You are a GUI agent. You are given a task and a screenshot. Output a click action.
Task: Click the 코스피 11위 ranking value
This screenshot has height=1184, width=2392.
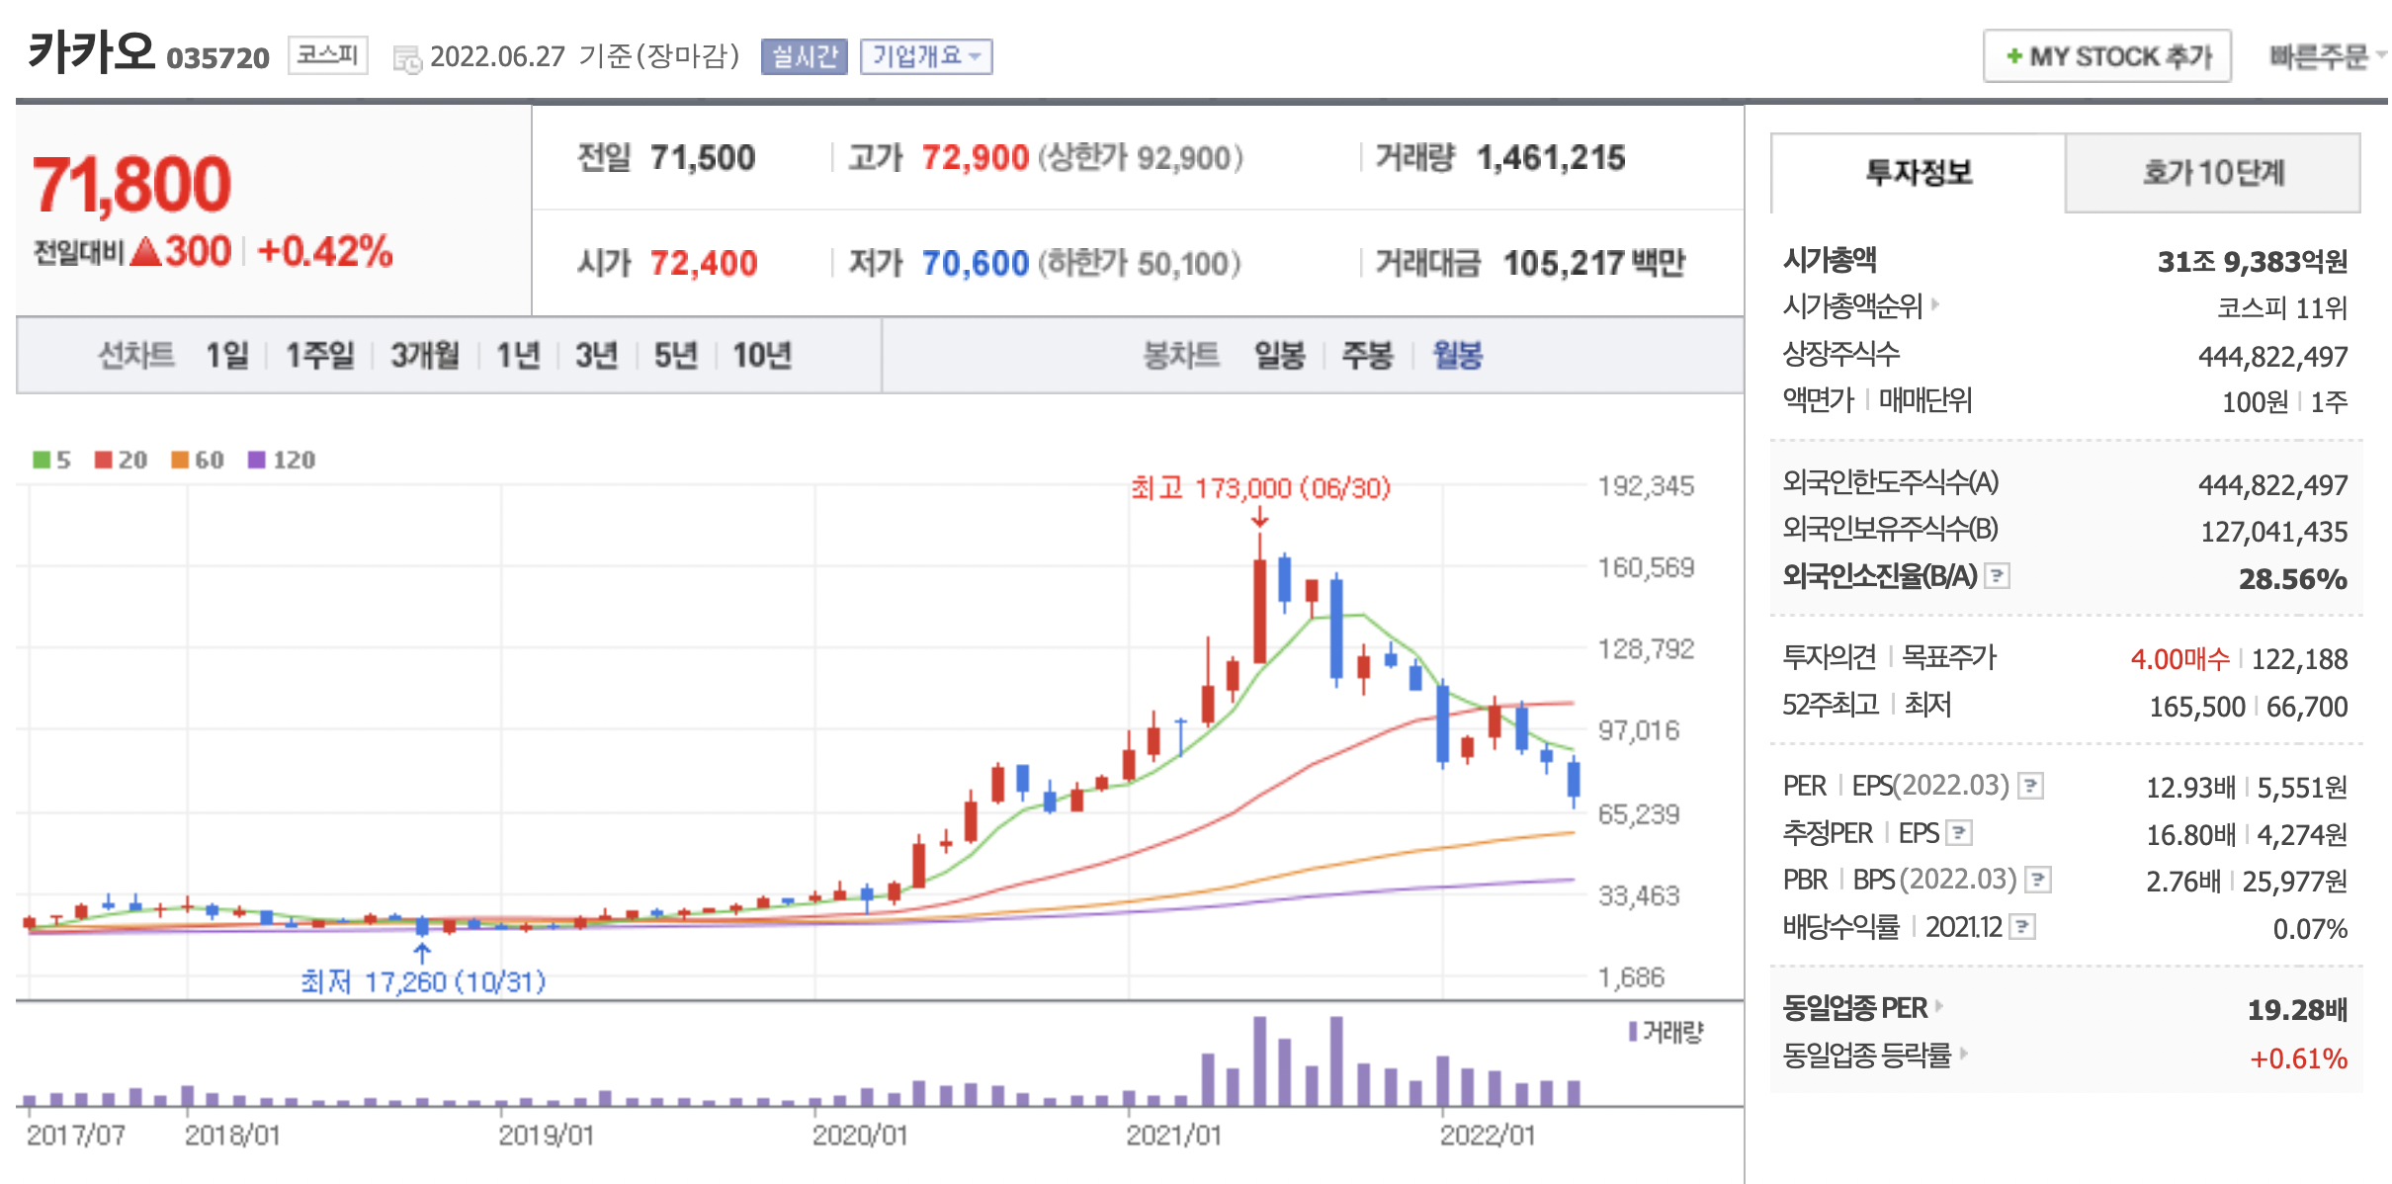coord(2281,308)
